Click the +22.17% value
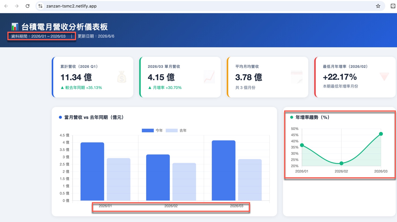This screenshot has width=397, height=222. pyautogui.click(x=340, y=77)
